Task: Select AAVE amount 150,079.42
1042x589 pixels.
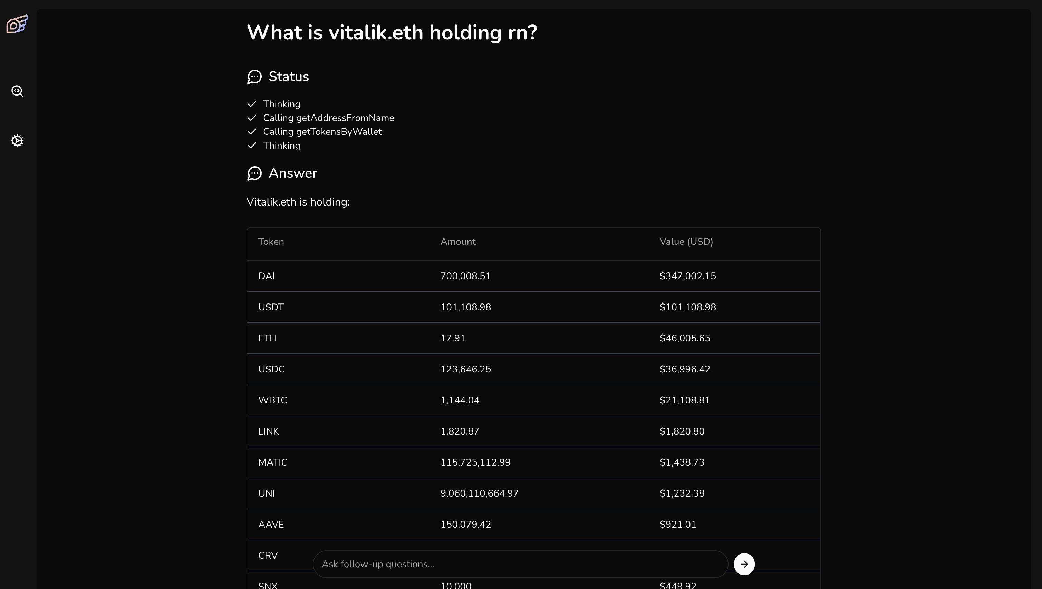Action: 465,524
